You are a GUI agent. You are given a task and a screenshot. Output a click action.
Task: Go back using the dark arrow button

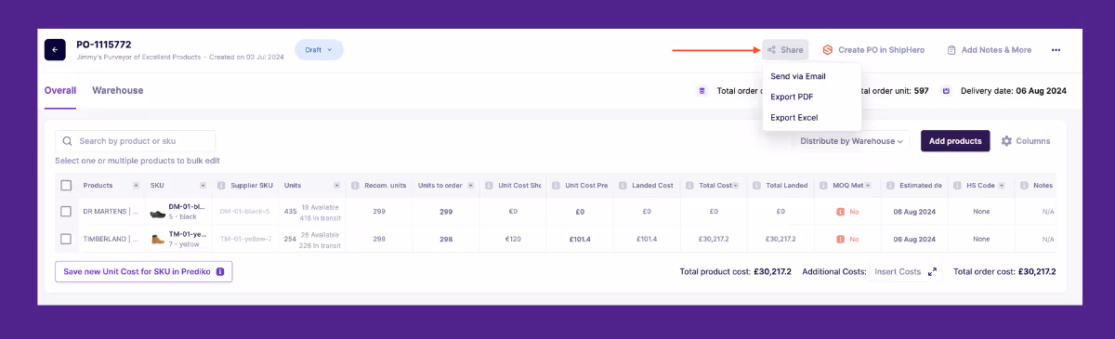coord(55,49)
